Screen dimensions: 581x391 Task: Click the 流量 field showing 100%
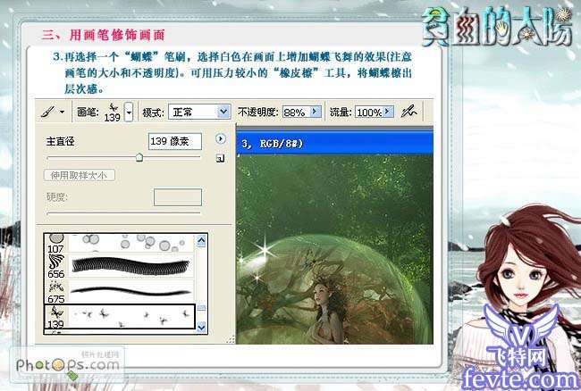point(368,112)
